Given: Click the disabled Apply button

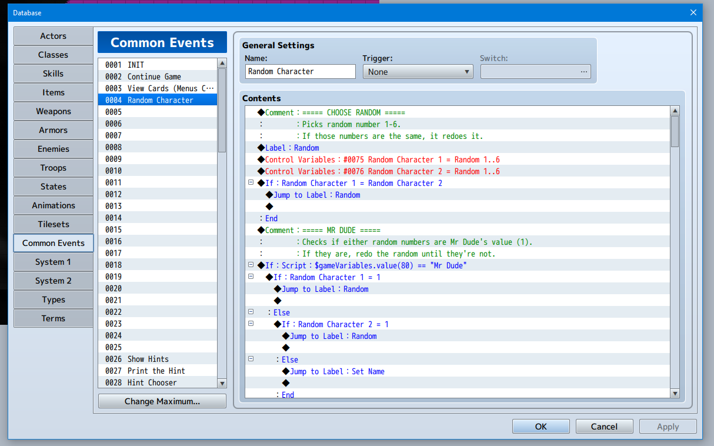Looking at the screenshot, I should pyautogui.click(x=668, y=427).
